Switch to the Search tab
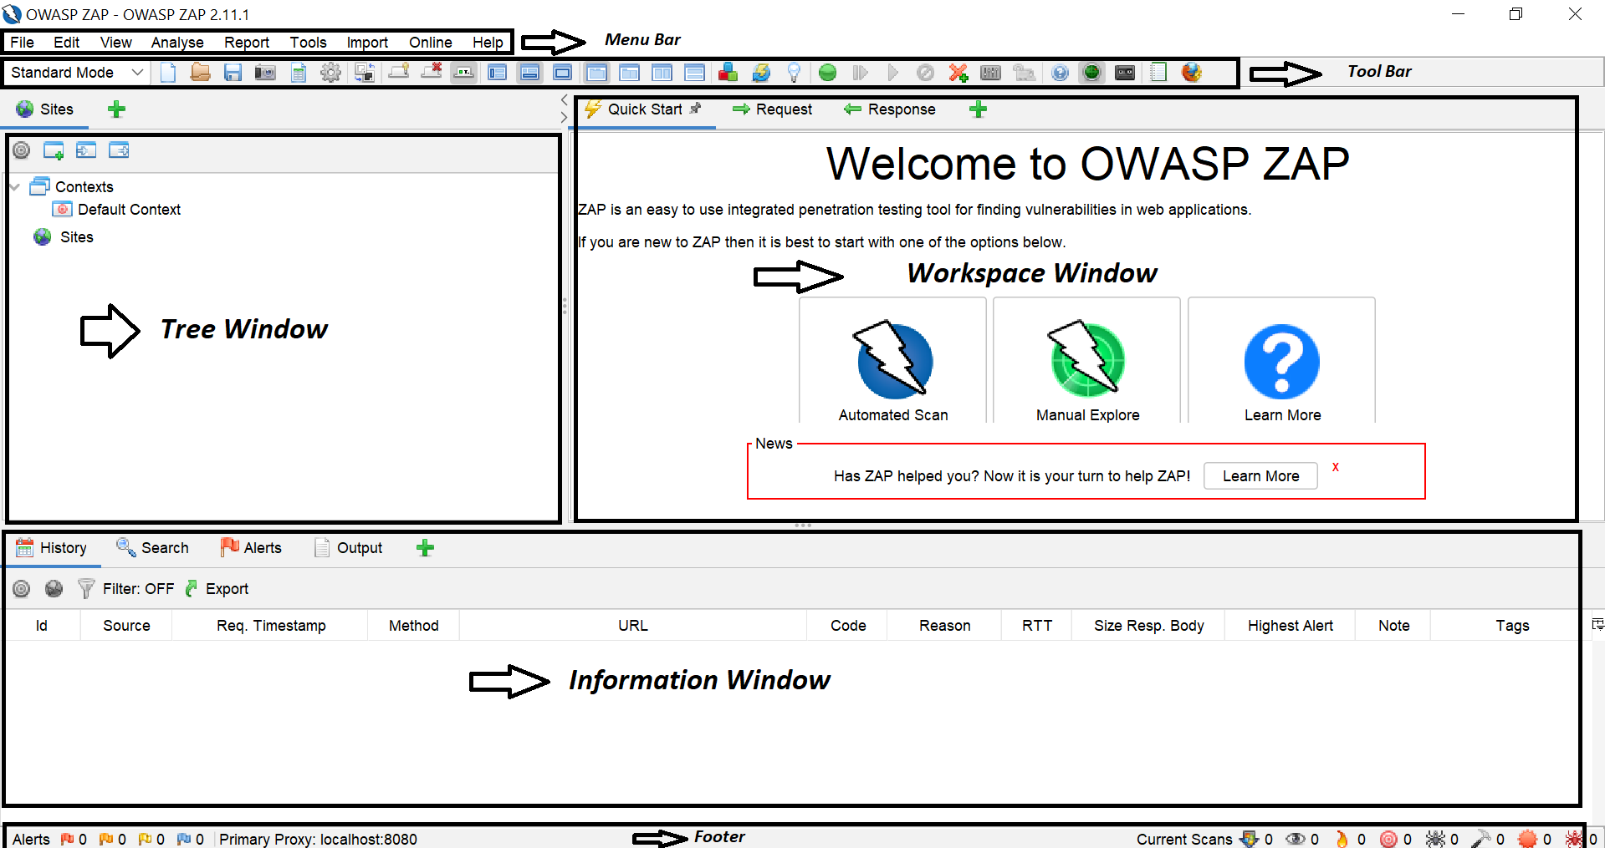 coord(153,548)
